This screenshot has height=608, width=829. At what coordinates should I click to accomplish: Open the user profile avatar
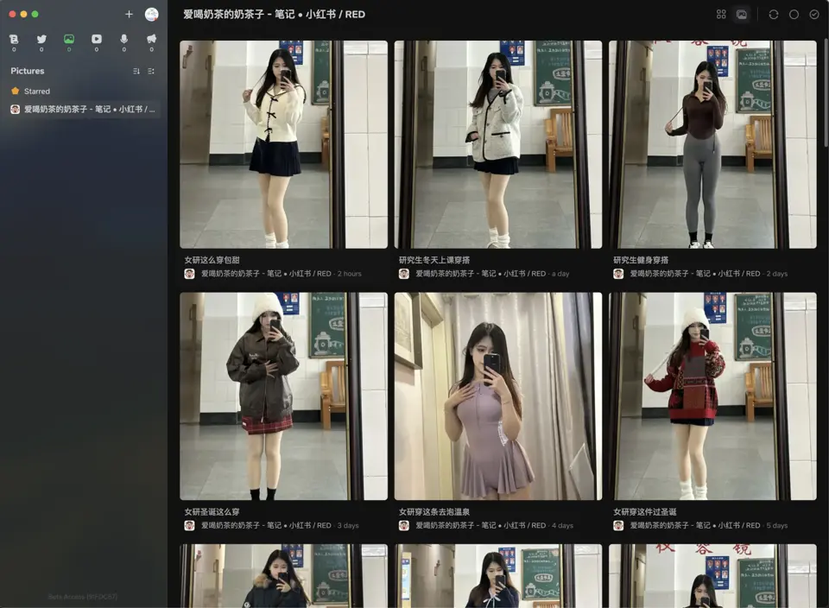click(152, 15)
